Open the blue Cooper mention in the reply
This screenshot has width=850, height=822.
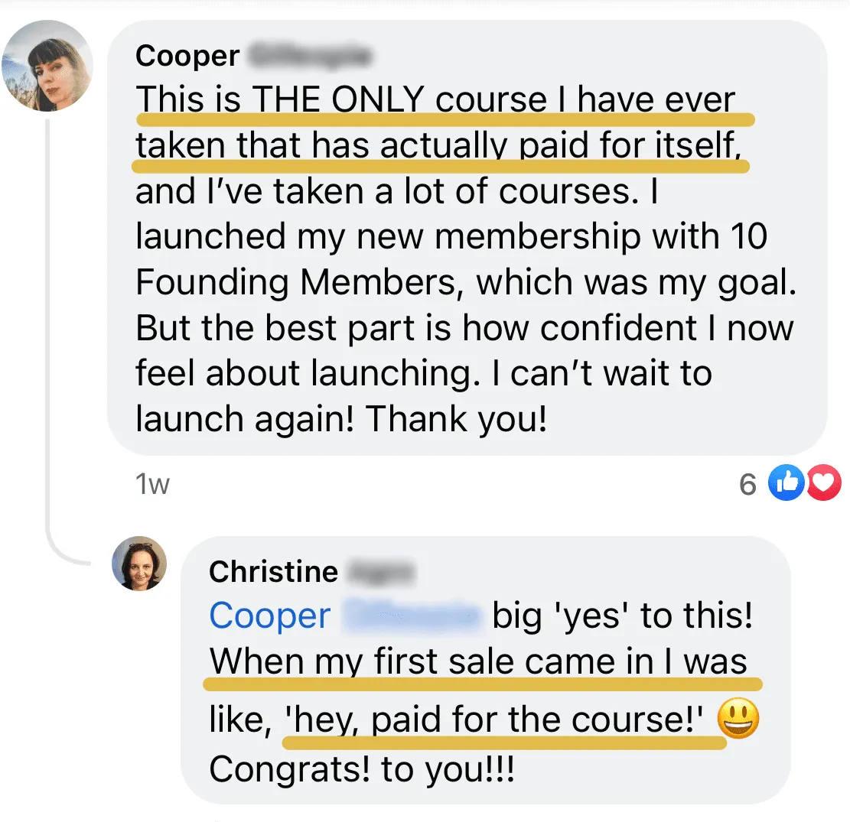click(x=270, y=616)
